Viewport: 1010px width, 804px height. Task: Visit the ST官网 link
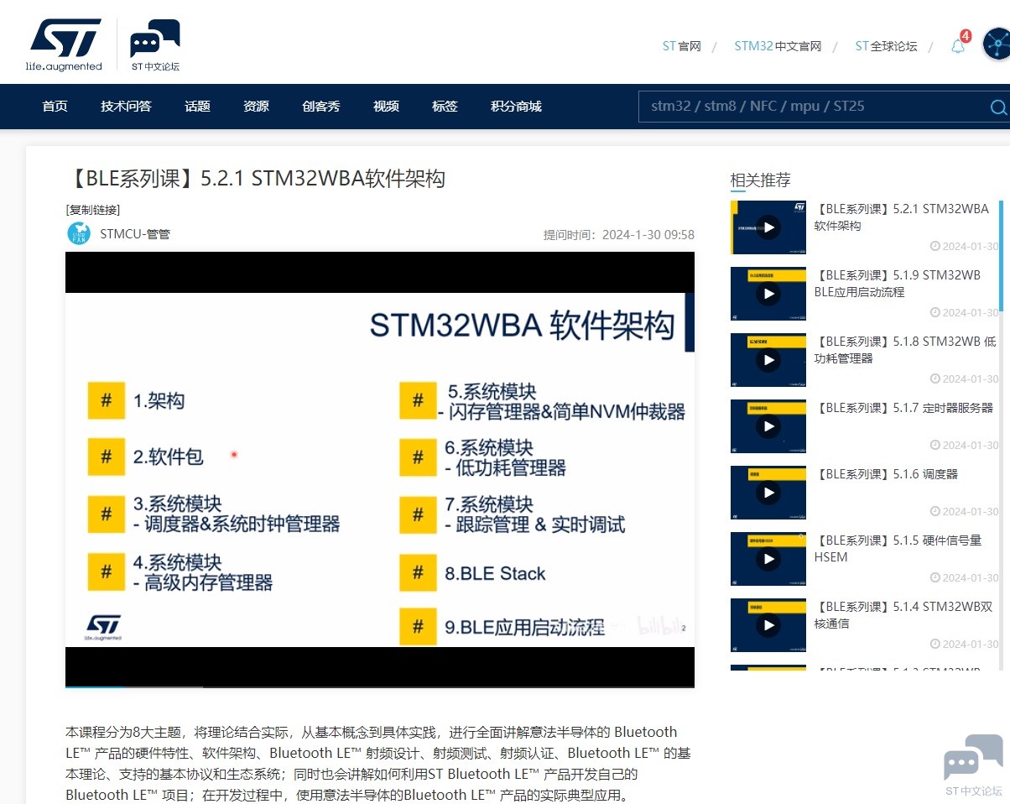[x=681, y=46]
